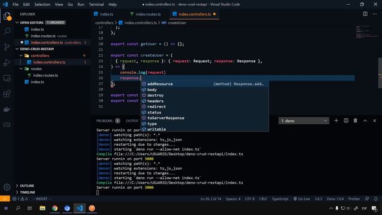Split the terminal panel
Viewport: 382px width, 215px height.
point(346,121)
